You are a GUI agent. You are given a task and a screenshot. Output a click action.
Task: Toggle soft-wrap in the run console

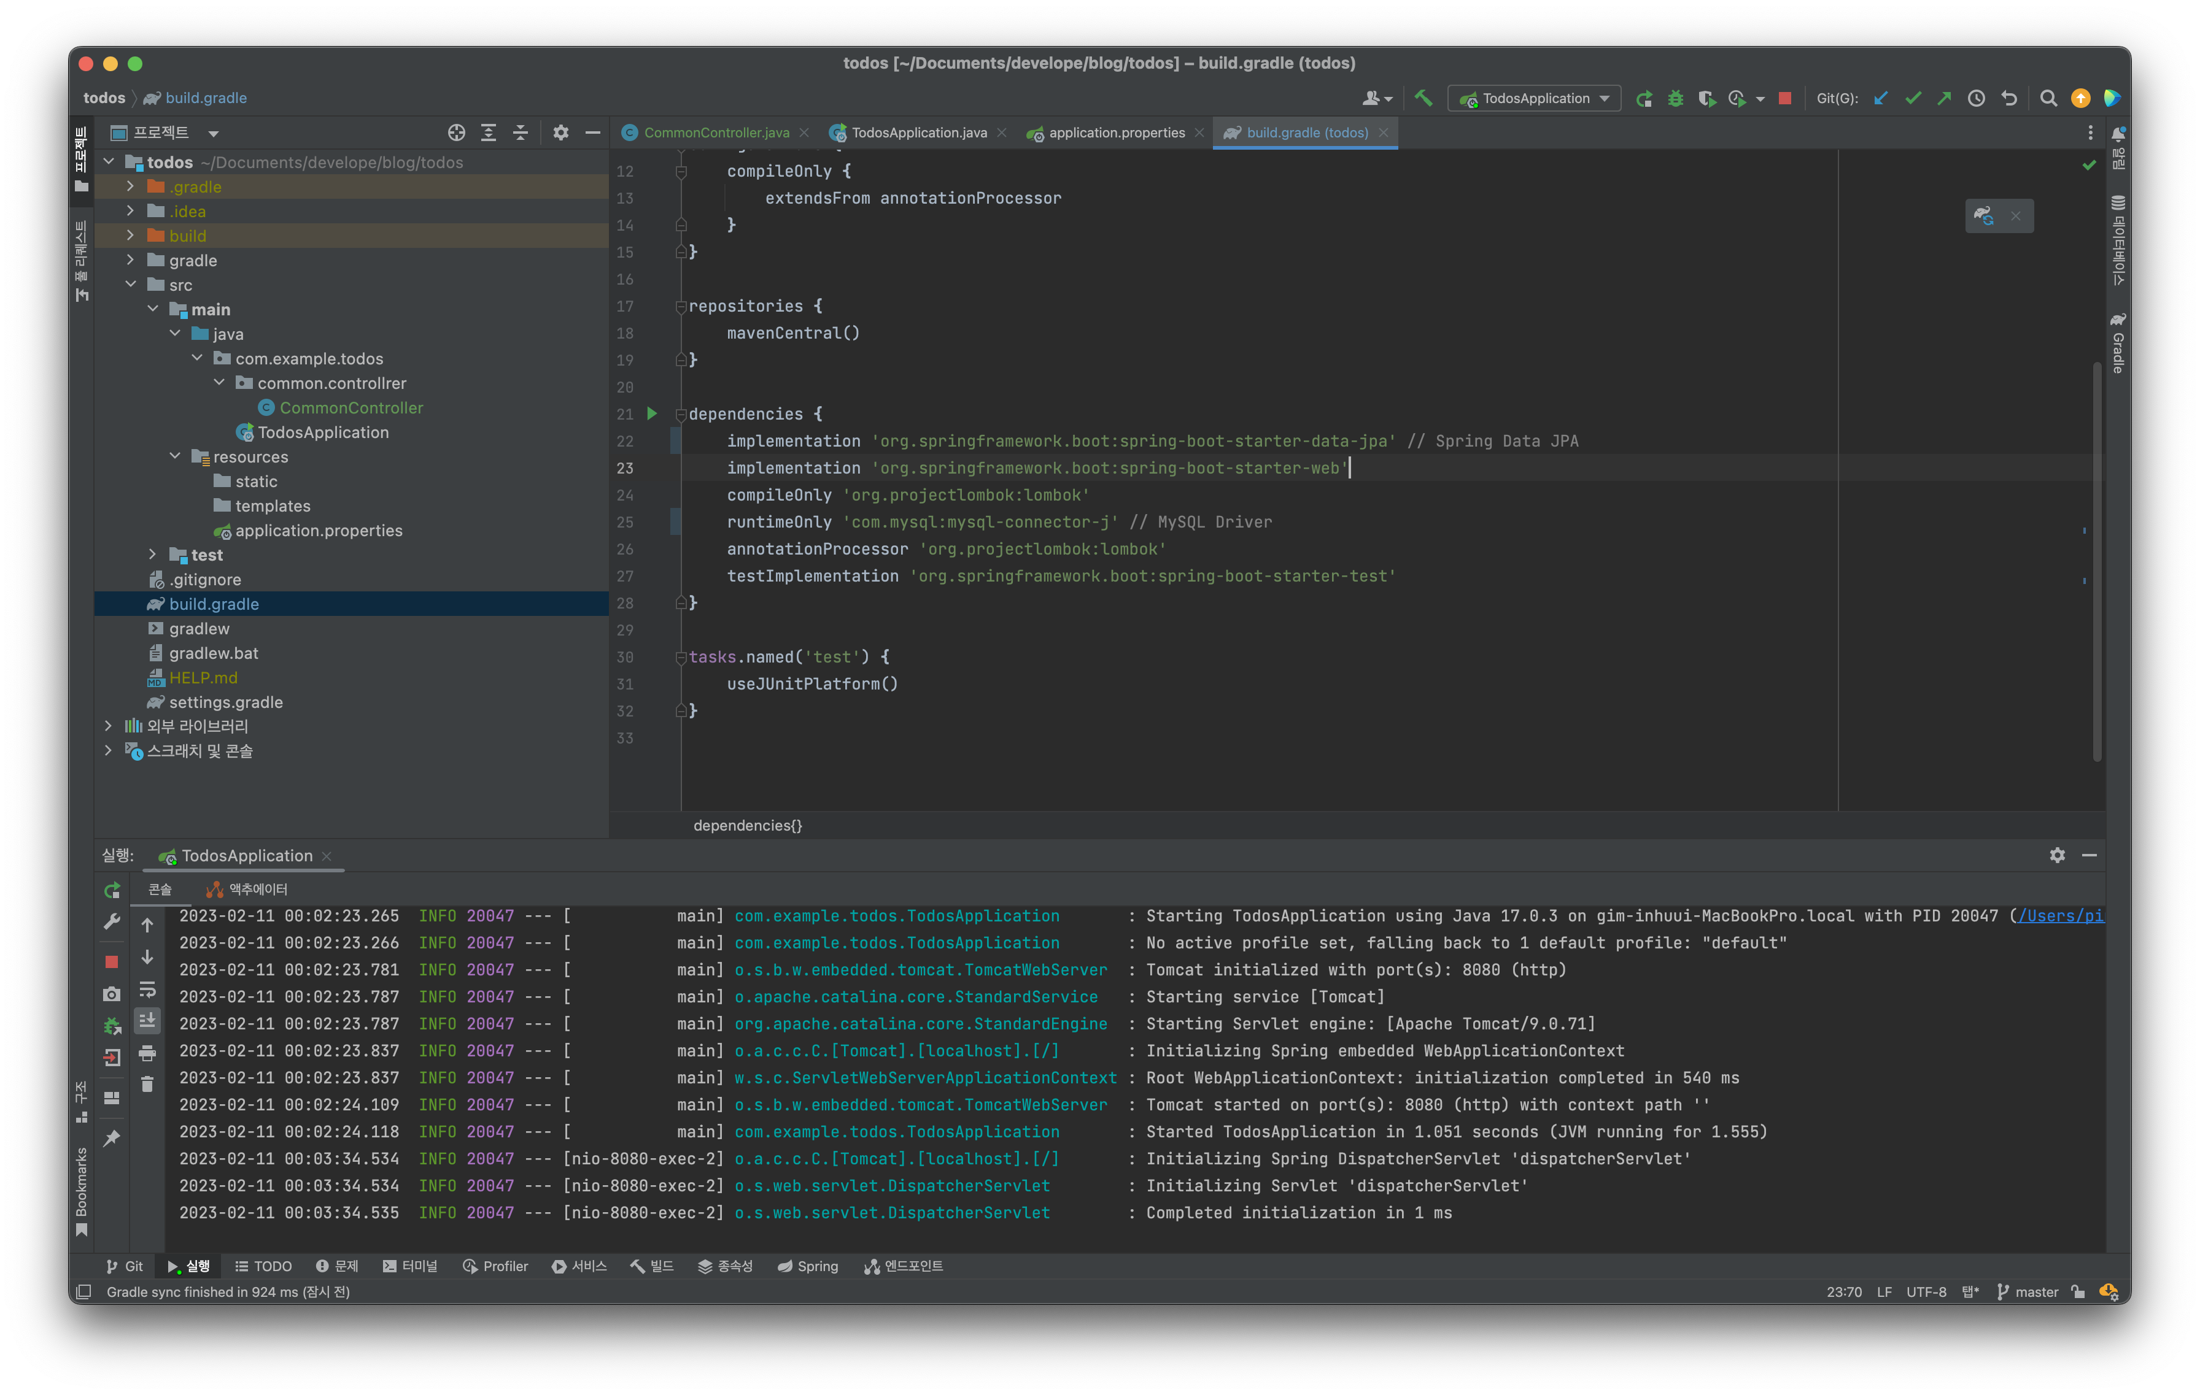pos(147,990)
